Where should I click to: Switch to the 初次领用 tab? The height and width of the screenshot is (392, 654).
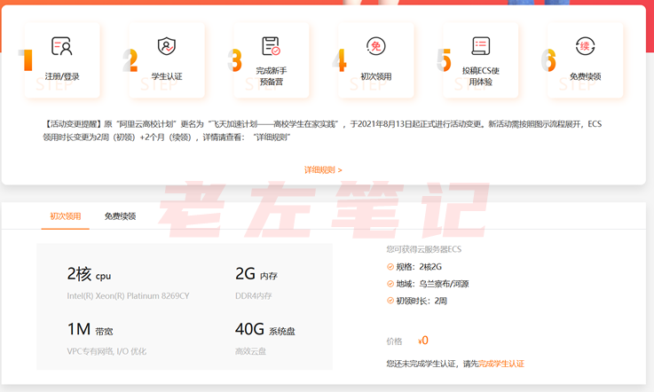[x=66, y=216]
